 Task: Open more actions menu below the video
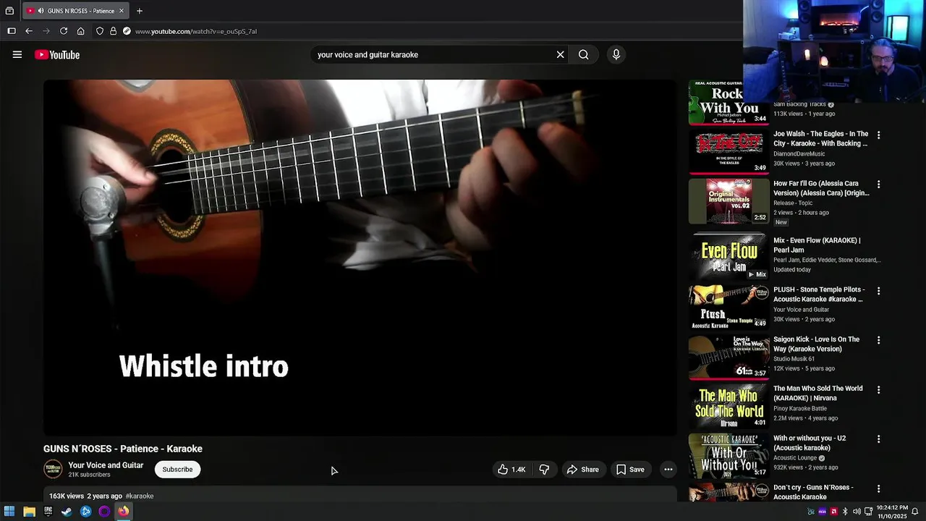point(668,470)
